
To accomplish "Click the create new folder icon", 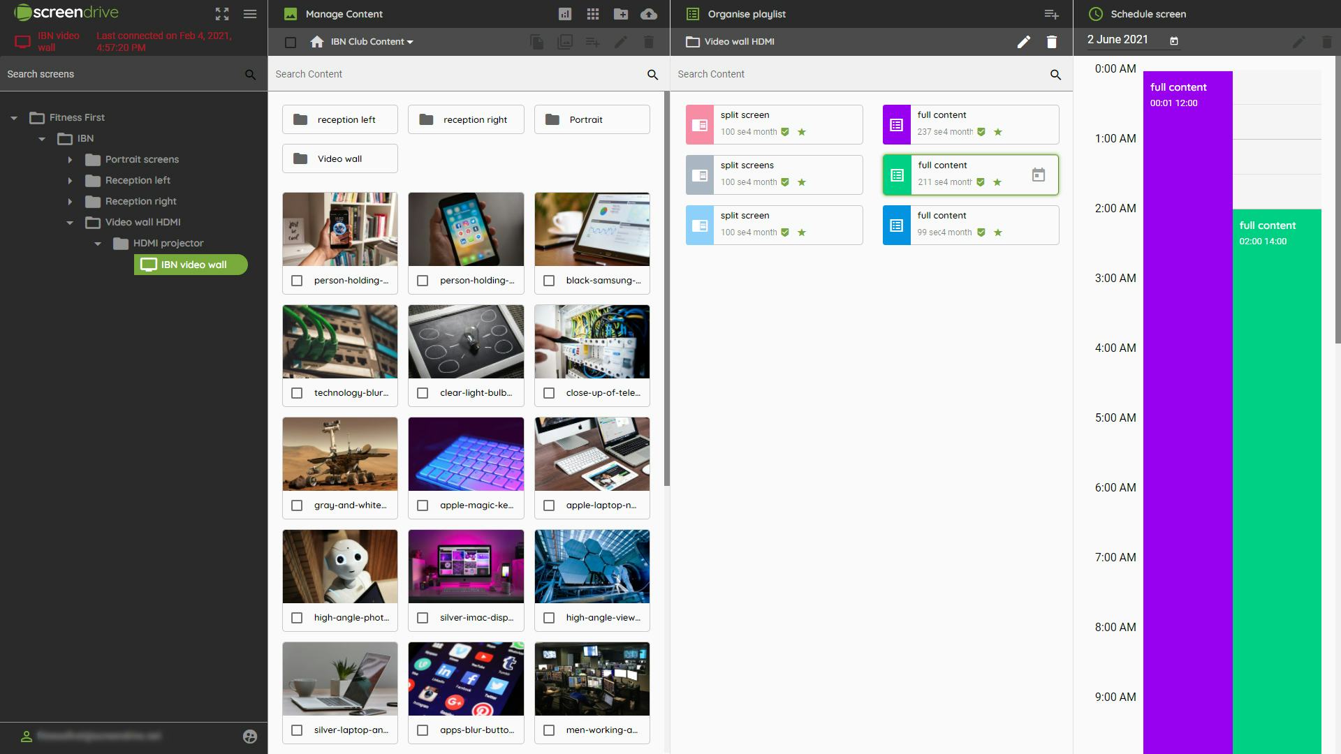I will [x=620, y=14].
